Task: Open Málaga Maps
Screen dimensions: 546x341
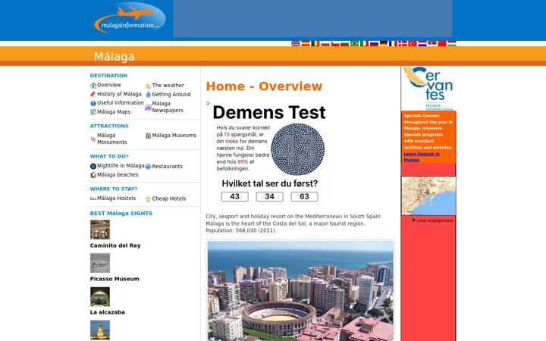Action: click(114, 111)
